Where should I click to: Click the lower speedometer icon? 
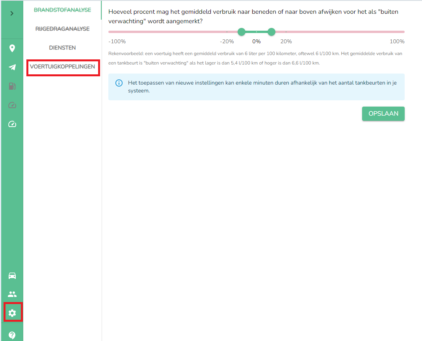coord(12,124)
